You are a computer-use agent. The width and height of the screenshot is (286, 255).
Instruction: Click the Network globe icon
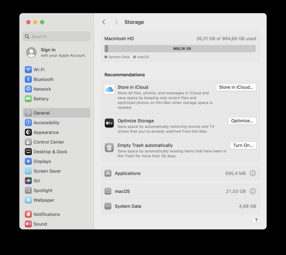tap(28, 89)
